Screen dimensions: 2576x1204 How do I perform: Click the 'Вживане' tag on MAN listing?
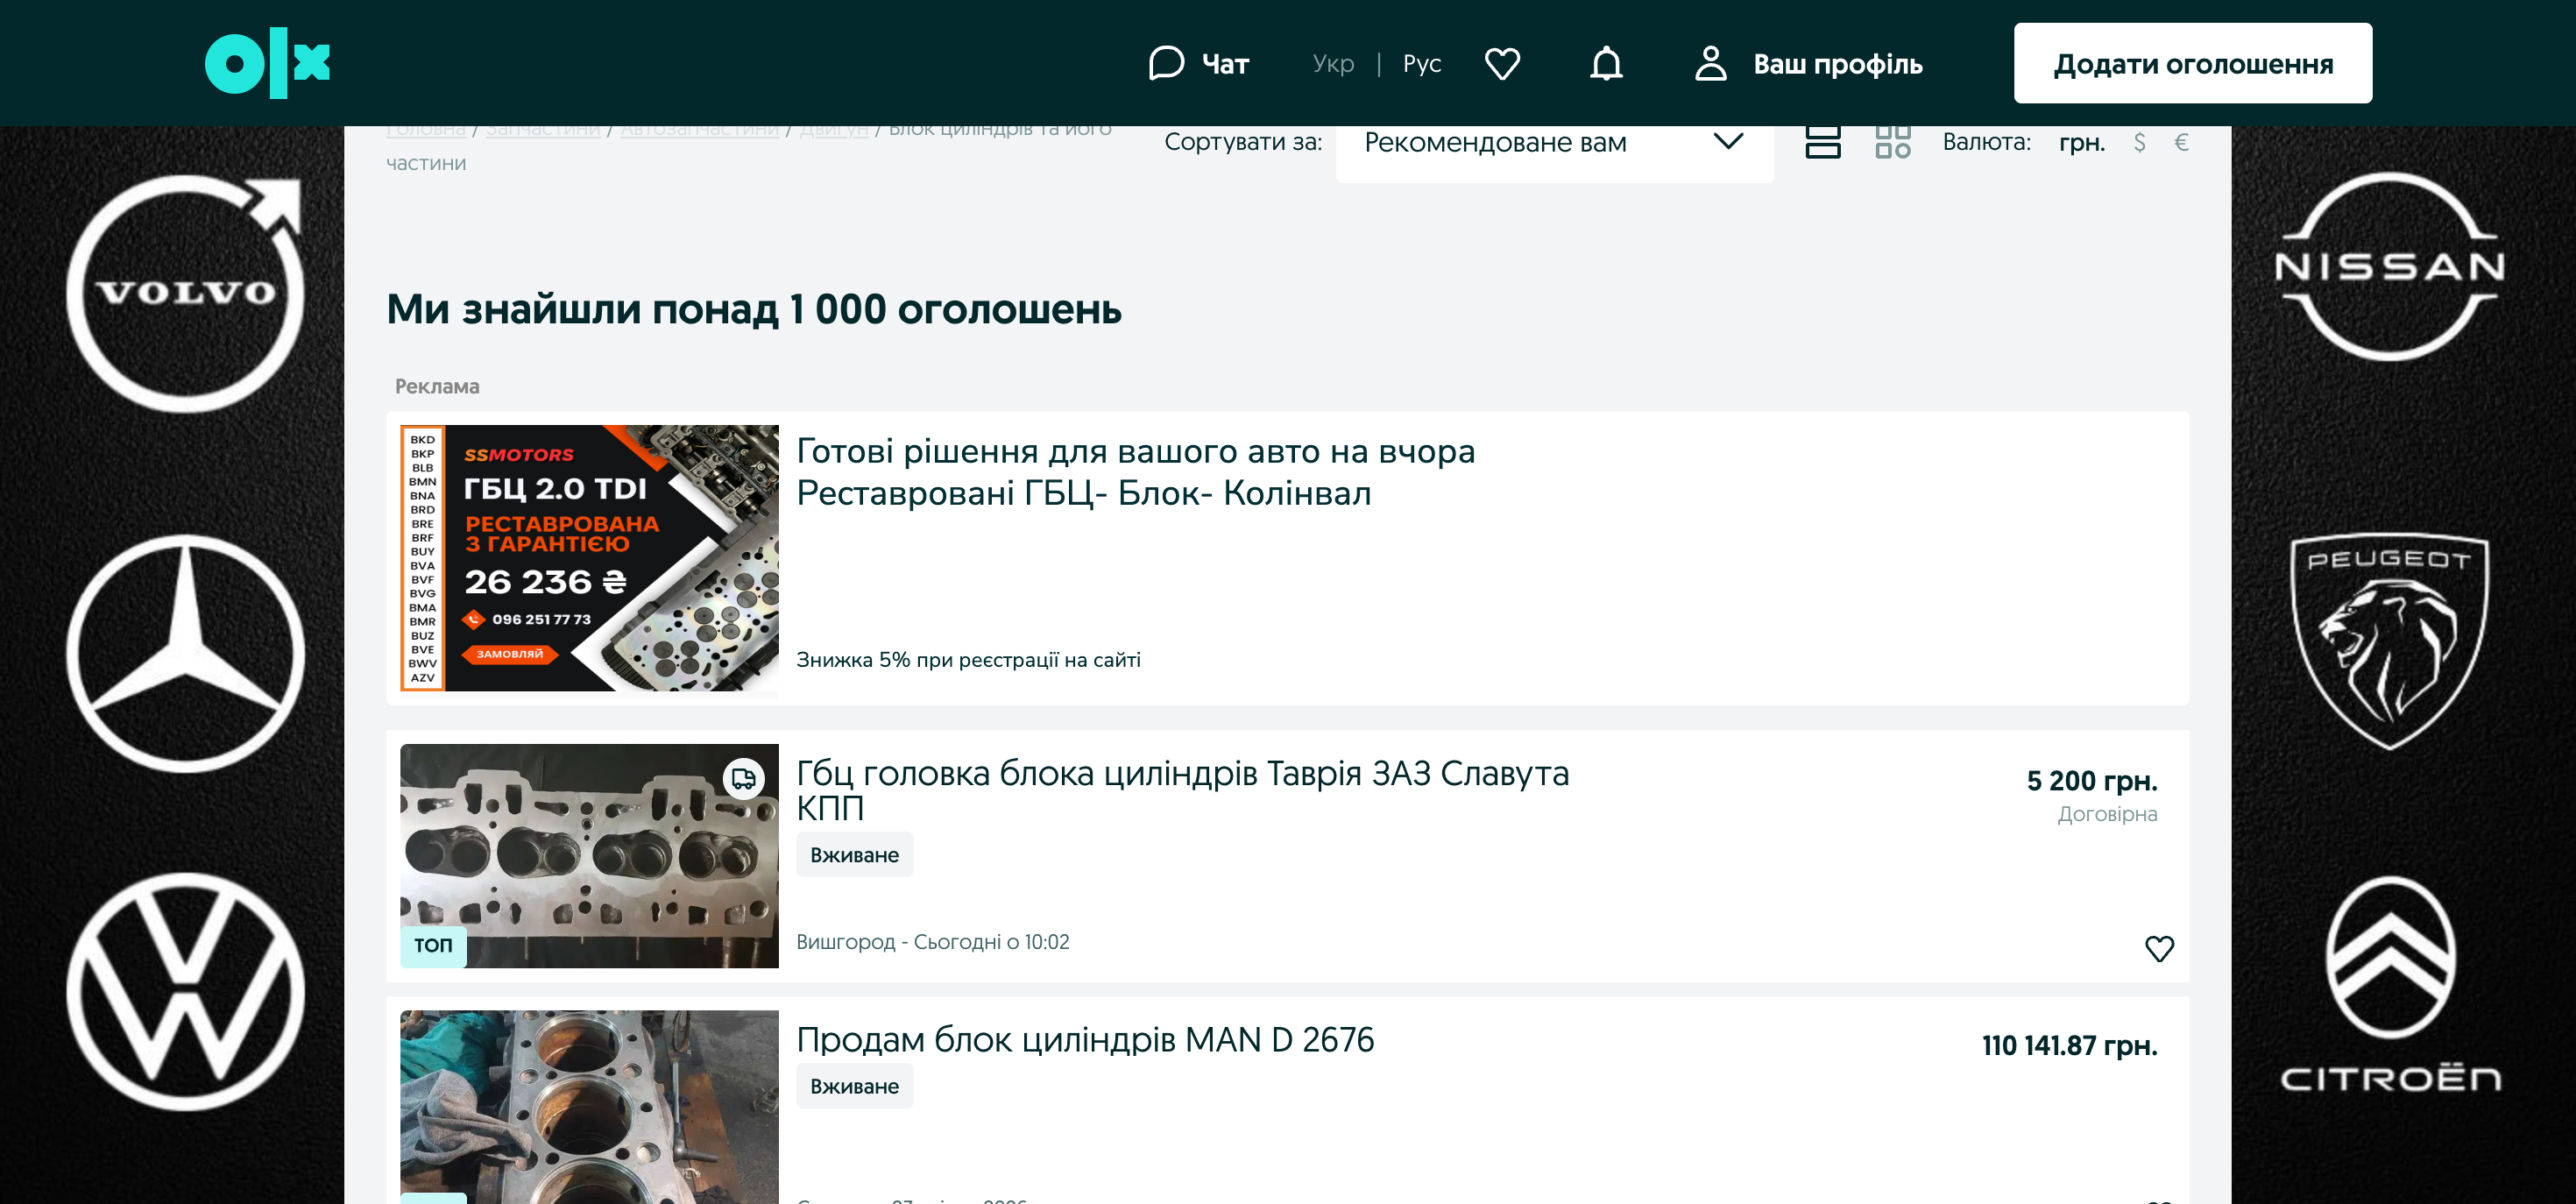point(854,1086)
